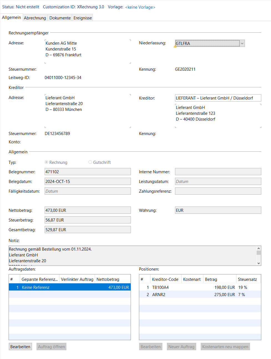The image size is (271, 359).
Task: Click Bearbeiten button under Positionen
Action: click(151, 347)
